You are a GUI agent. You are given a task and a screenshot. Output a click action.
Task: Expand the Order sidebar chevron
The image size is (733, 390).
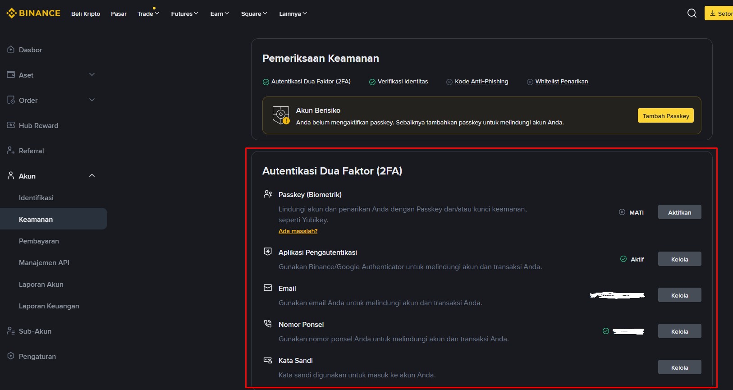click(92, 100)
